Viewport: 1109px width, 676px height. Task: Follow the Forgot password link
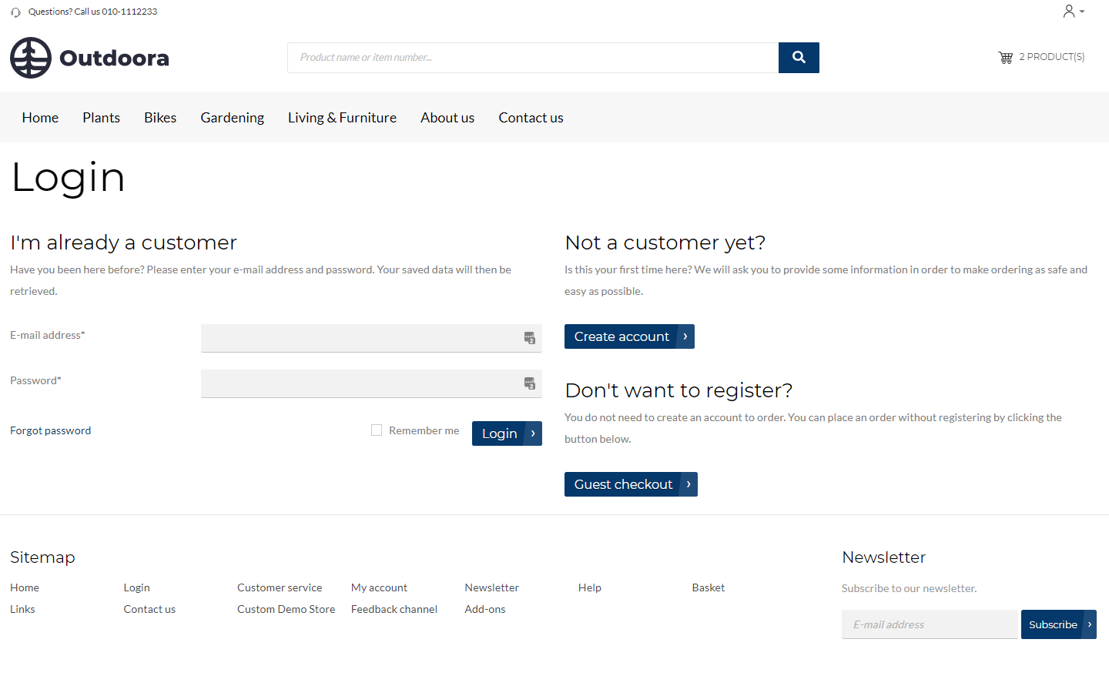tap(51, 430)
